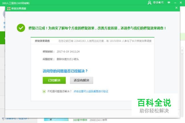This screenshot has height=123, width=185.
Task: Click the 不知道问题是否解决？ text
Action: click(x=59, y=91)
